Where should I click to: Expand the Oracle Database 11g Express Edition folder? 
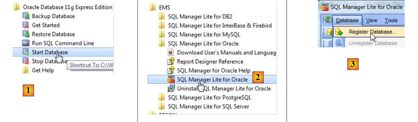[x=17, y=8]
